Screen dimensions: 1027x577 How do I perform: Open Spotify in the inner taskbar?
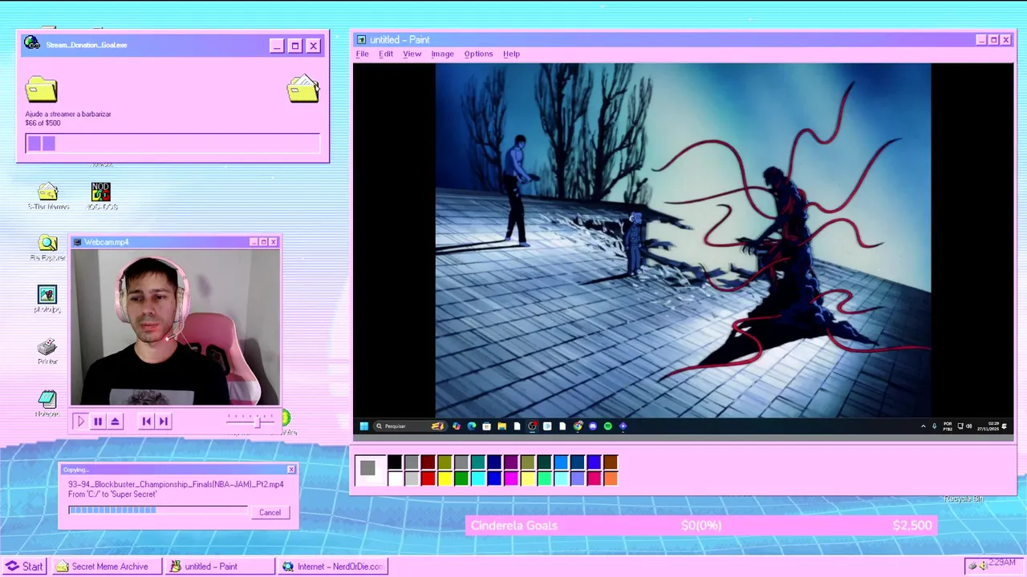[x=607, y=426]
